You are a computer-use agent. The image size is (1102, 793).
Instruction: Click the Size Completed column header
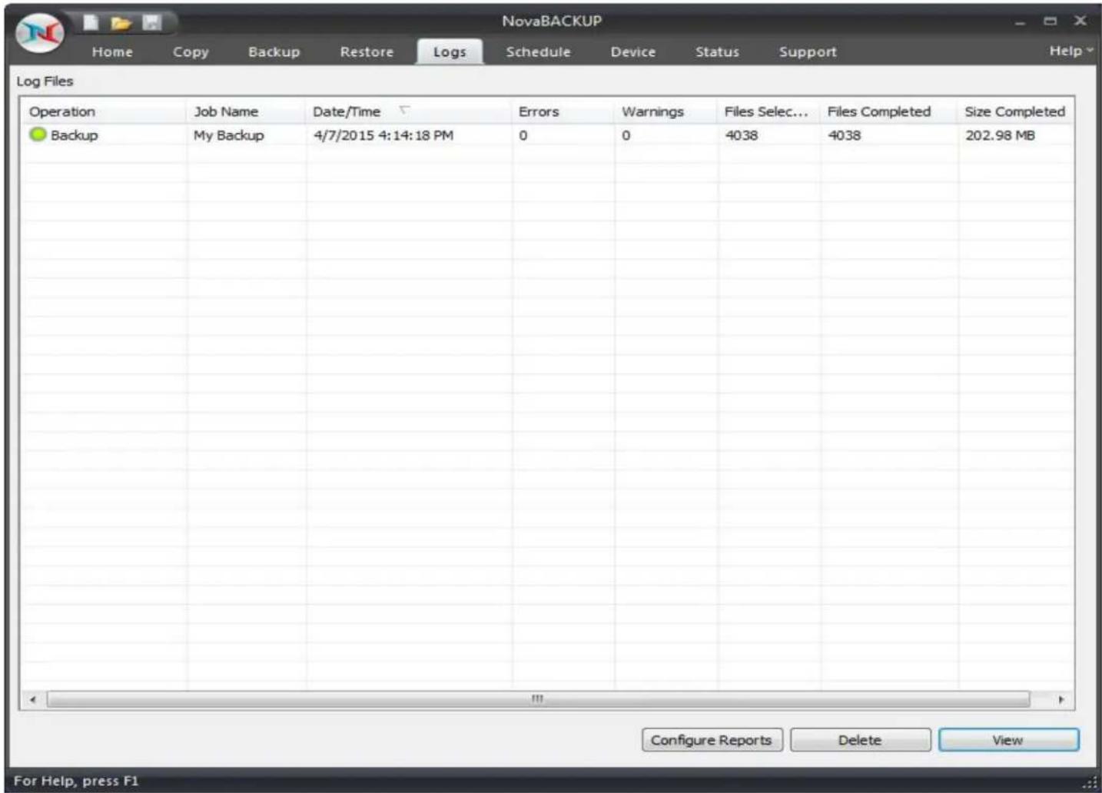click(x=1016, y=111)
